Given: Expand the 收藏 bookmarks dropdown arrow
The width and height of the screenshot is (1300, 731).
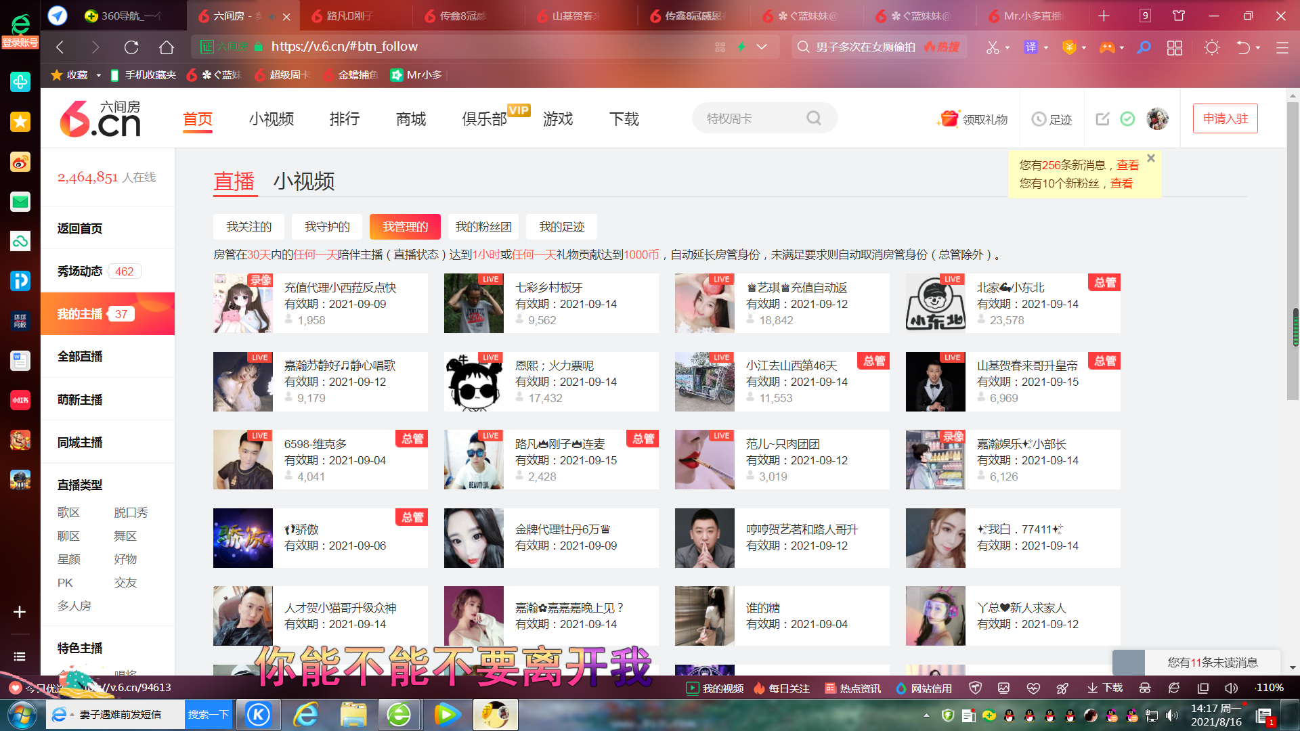Looking at the screenshot, I should coord(98,75).
